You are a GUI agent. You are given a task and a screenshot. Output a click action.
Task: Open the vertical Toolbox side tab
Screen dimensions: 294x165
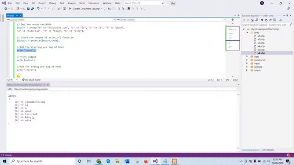tap(3, 18)
